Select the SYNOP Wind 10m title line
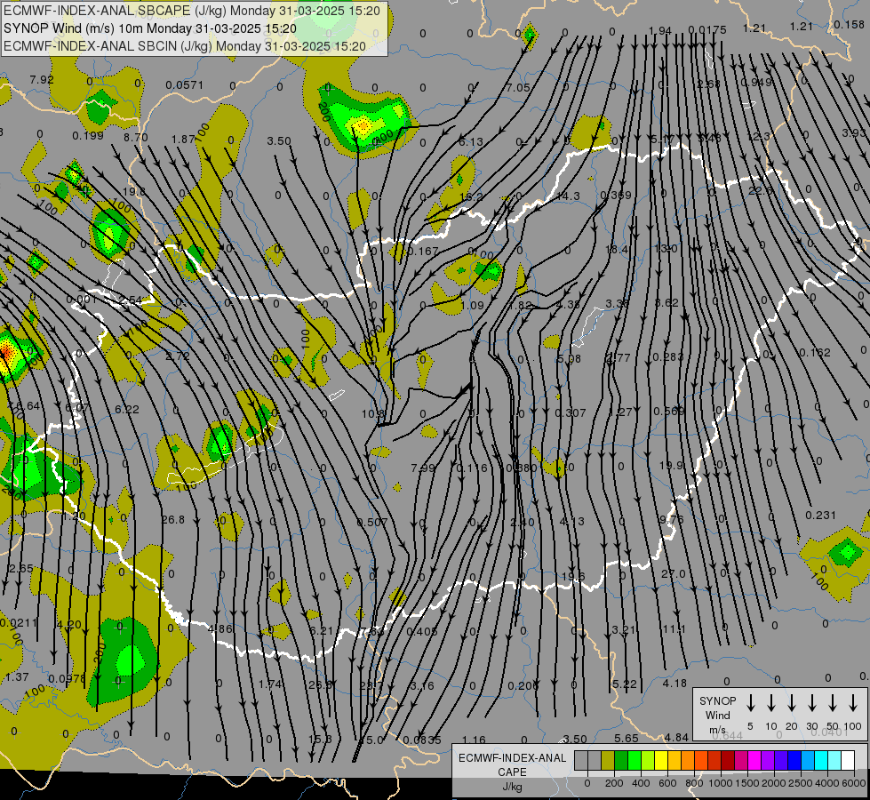The width and height of the screenshot is (870, 800). coord(150,28)
